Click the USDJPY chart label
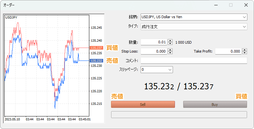Image resolution: width=254 pixels, height=129 pixels. tap(11, 18)
